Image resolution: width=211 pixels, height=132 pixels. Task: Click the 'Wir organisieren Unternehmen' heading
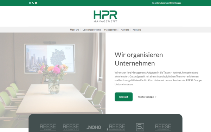[x=139, y=59]
